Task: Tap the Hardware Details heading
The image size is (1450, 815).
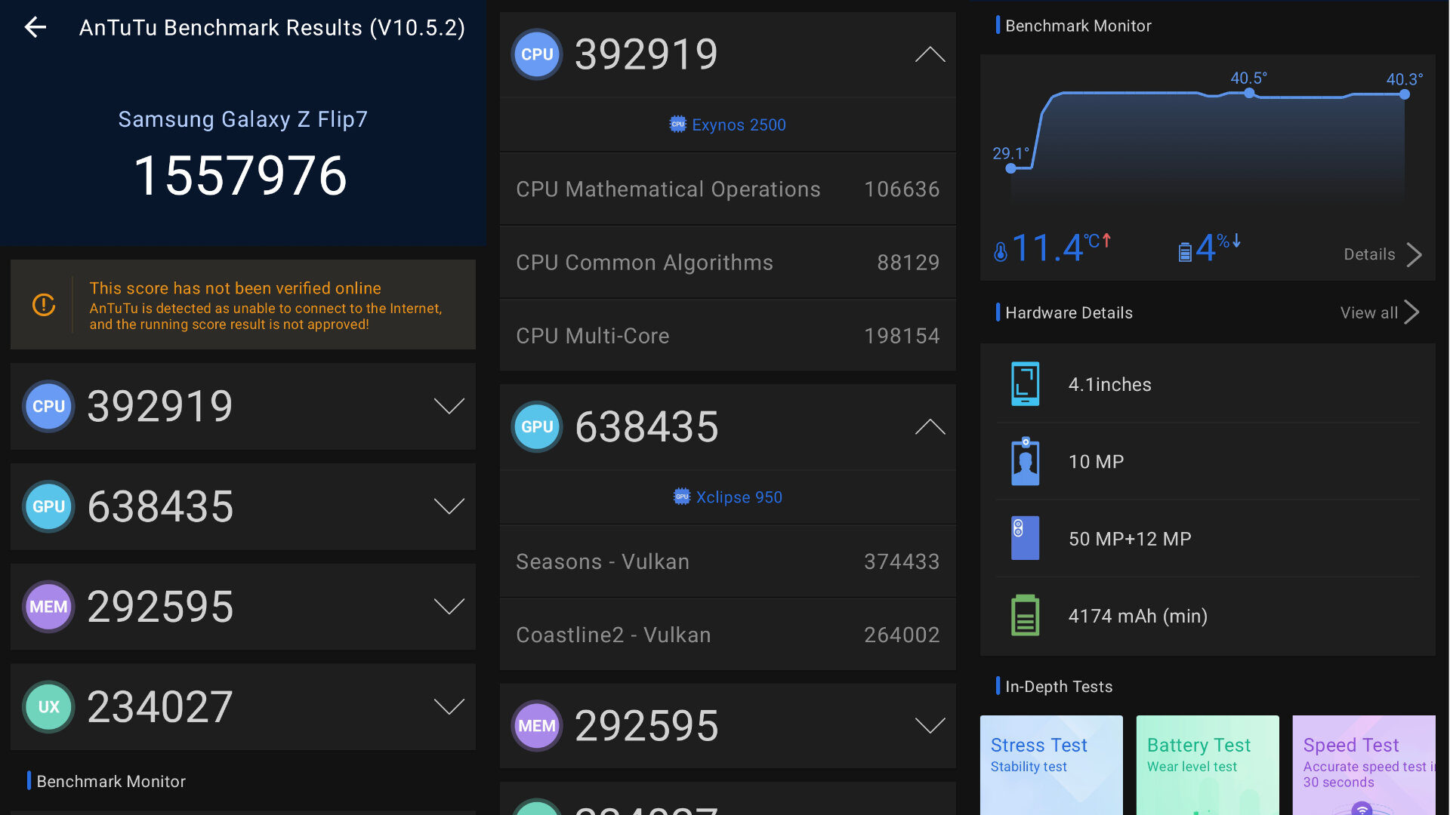Action: (1069, 312)
